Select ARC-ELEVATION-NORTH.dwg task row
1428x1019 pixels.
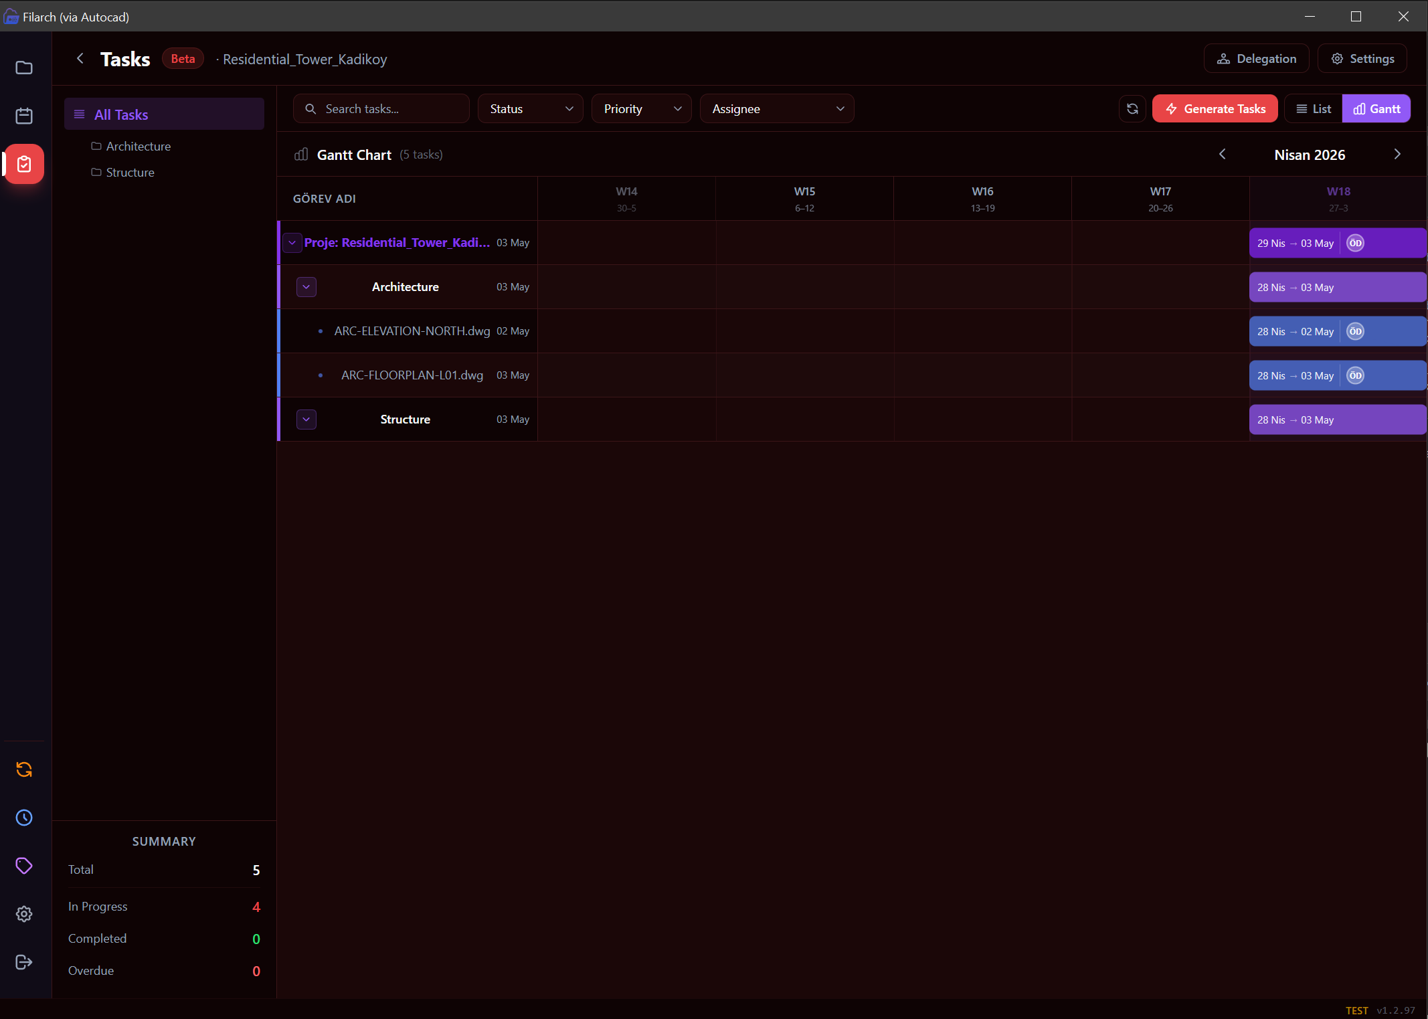pos(408,331)
